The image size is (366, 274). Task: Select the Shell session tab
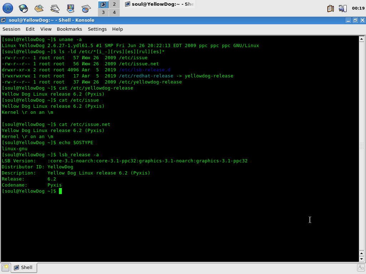pyautogui.click(x=24, y=268)
